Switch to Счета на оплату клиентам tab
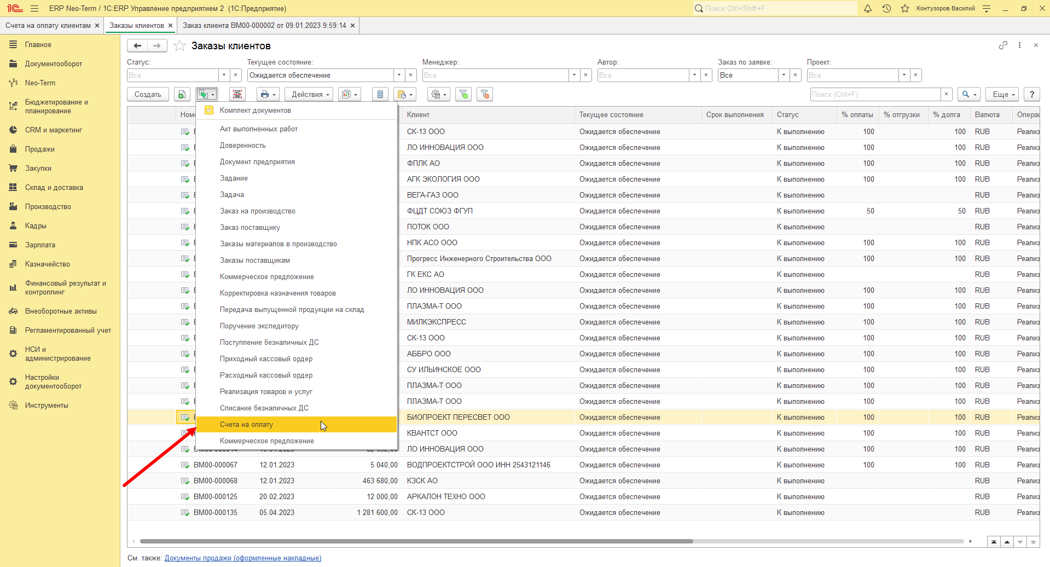The image size is (1050, 567). pos(48,26)
